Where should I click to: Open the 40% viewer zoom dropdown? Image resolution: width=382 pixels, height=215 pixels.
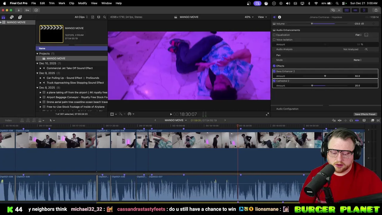click(x=249, y=17)
